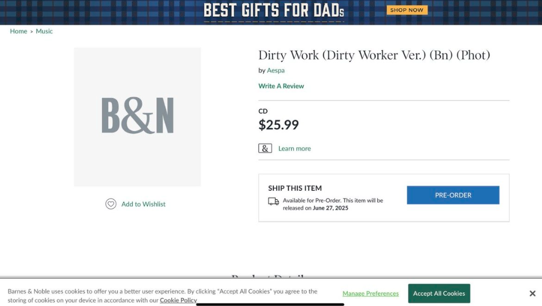Click the B&N membership ampersand icon
542x306 pixels.
[x=265, y=148]
